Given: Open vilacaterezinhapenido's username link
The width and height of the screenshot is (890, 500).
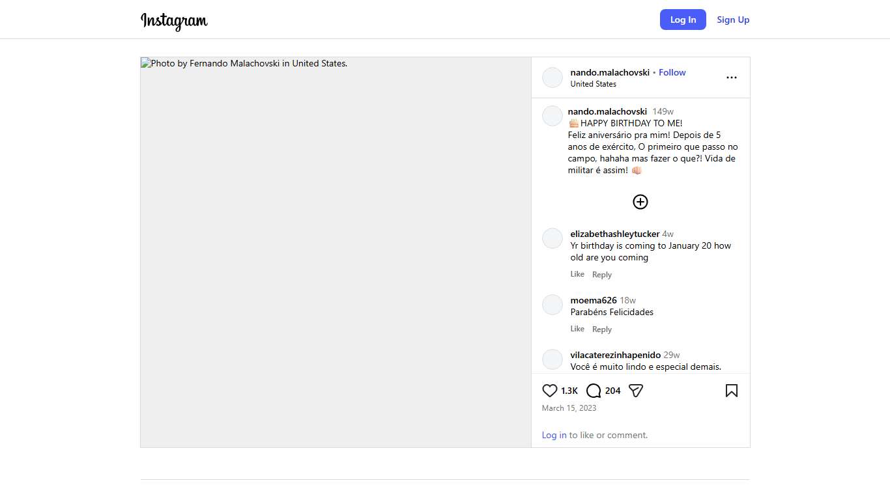Looking at the screenshot, I should tap(615, 355).
